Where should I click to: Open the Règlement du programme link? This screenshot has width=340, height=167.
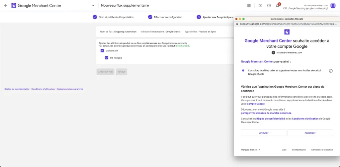(70, 89)
